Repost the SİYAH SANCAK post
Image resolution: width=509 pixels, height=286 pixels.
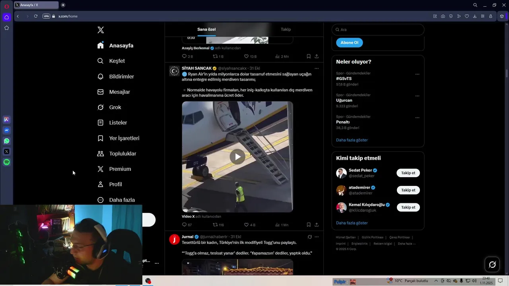pyautogui.click(x=218, y=225)
